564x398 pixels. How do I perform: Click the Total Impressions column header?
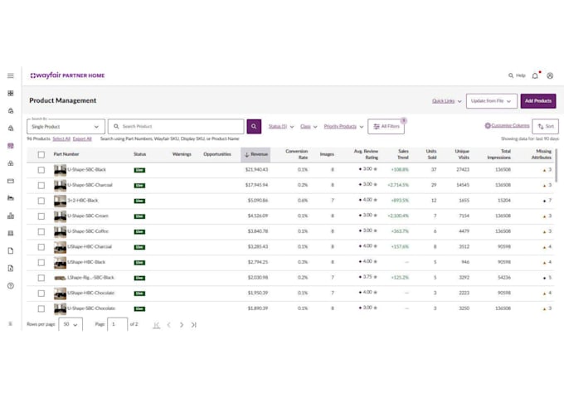point(499,154)
